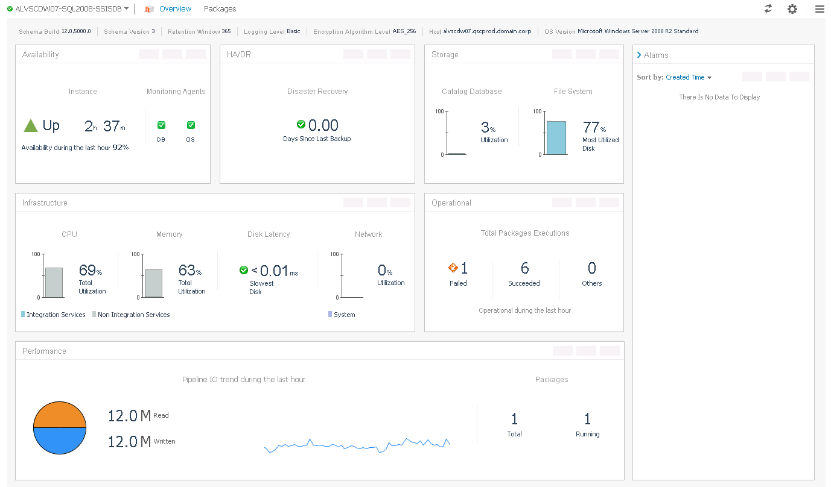This screenshot has height=487, width=831.
Task: Click the OS monitoring agent checkbox
Action: (x=191, y=125)
